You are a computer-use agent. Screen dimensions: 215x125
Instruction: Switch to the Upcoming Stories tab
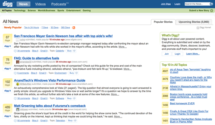[x=194, y=22]
